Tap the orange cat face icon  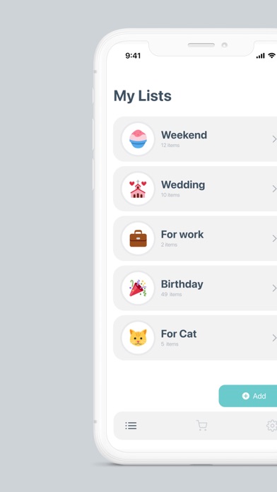138,338
